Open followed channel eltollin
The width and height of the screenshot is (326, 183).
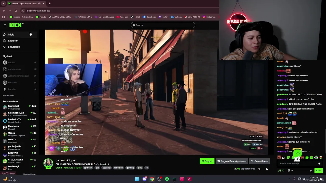[x=19, y=63]
